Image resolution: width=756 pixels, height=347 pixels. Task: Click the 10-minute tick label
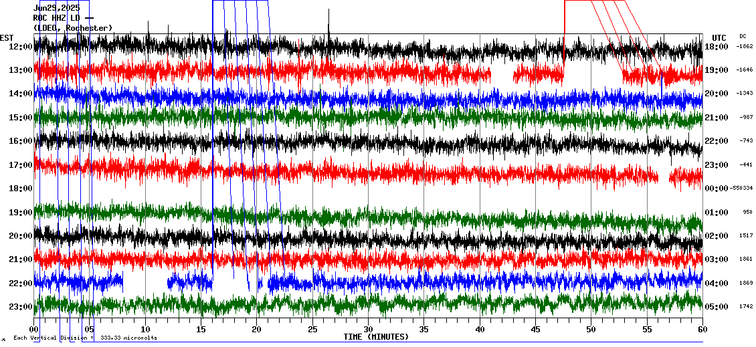tap(145, 330)
